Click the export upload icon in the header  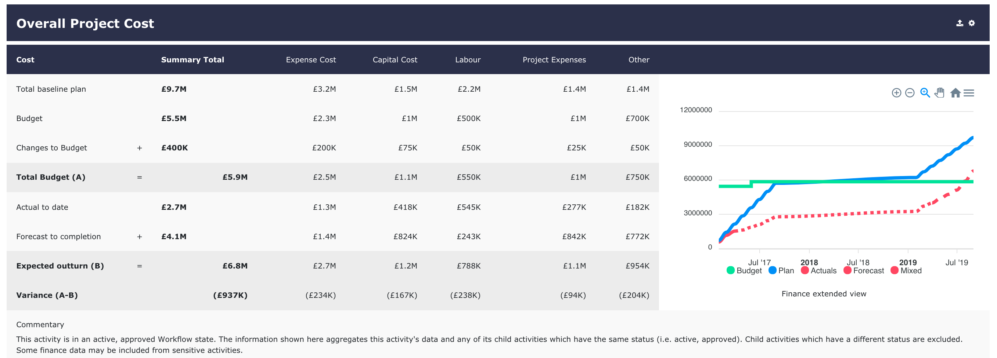[x=960, y=23]
